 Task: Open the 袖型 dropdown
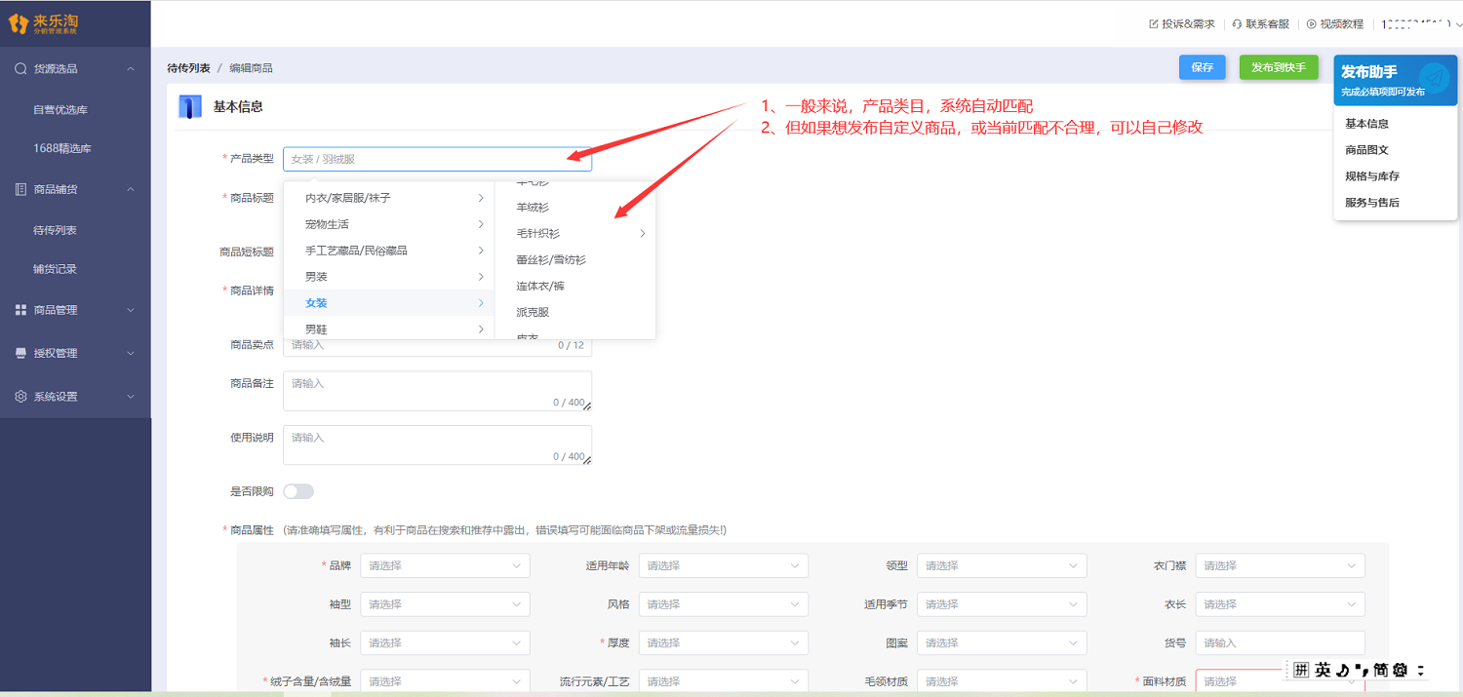point(445,604)
